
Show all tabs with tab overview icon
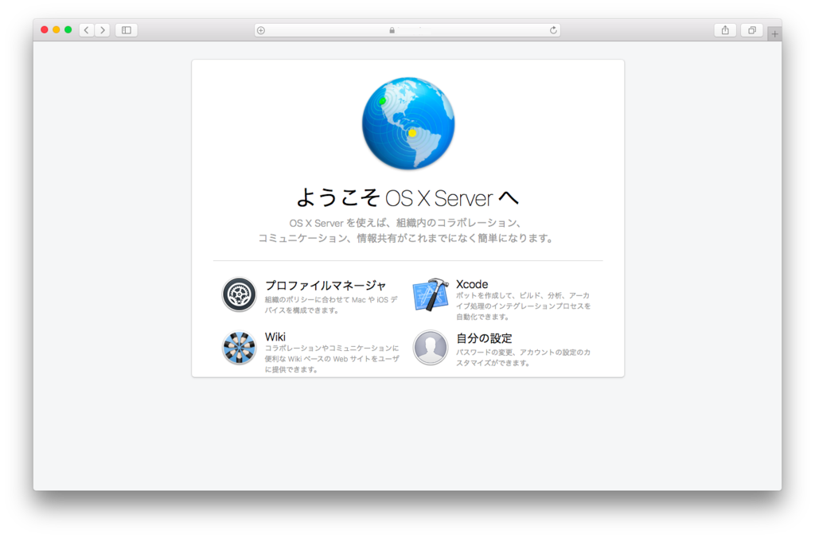(751, 29)
